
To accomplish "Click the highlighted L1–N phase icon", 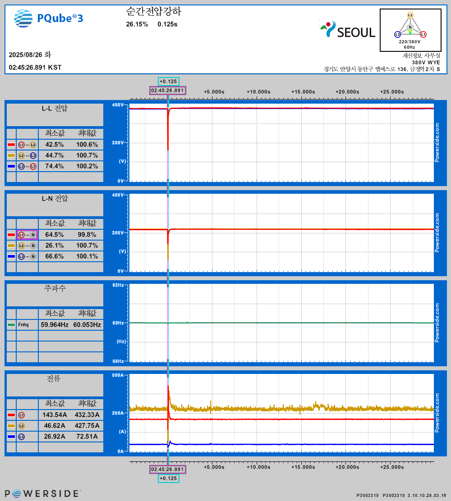I will (27, 235).
